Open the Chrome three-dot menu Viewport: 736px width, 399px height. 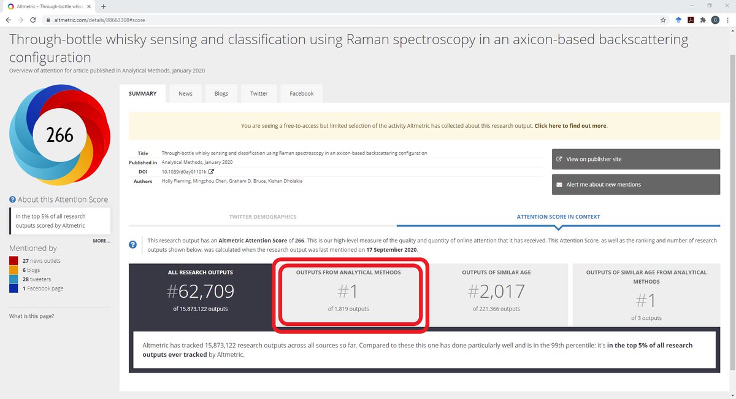point(727,20)
